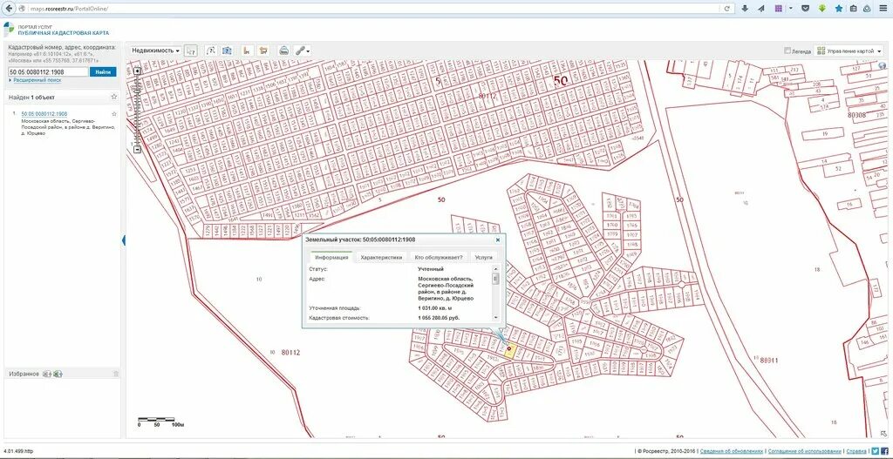Click the second green Excel import icon in Избранное
Screen dimensions: 893x459
pyautogui.click(x=58, y=374)
